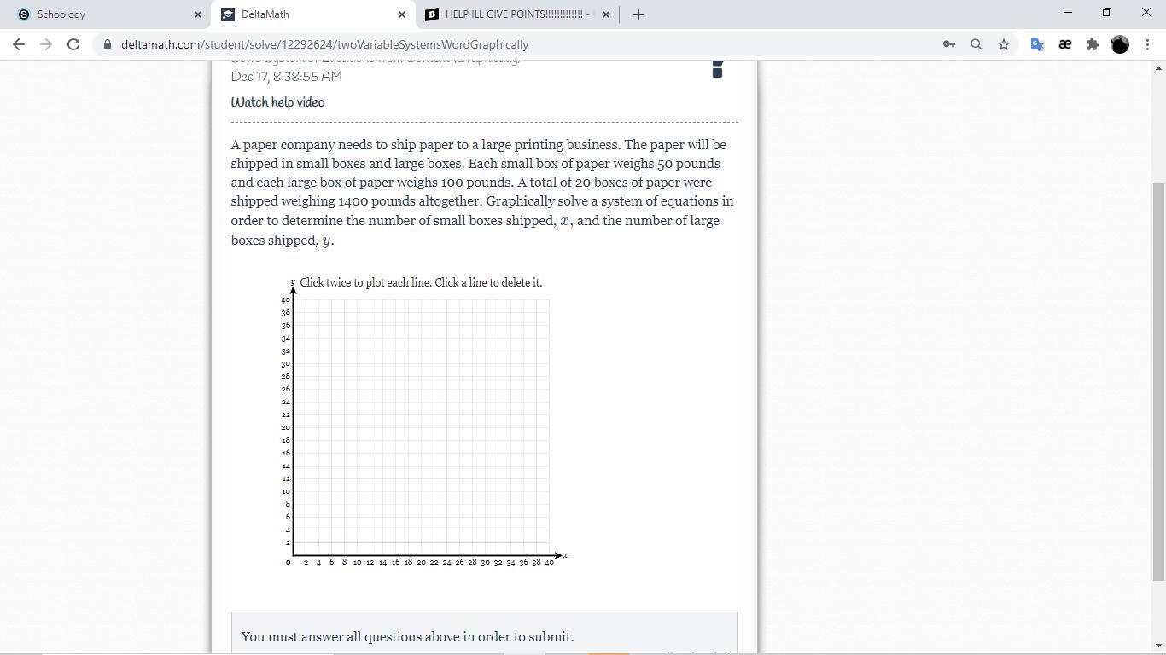Viewport: 1166px width, 655px height.
Task: Click the page vertical scrollbar thumb
Action: click(x=1158, y=381)
